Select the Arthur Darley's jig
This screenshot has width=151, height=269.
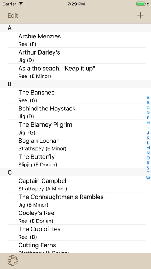point(75,56)
